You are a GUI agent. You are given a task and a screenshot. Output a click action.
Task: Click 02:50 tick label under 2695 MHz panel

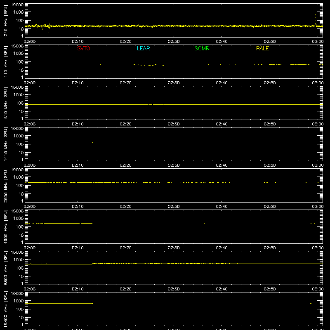click(x=270, y=207)
